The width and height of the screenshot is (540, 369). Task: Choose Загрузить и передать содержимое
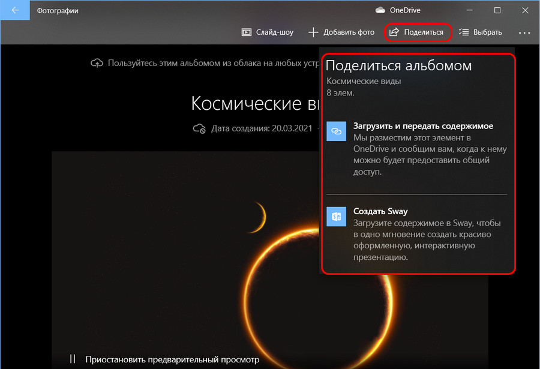tap(423, 127)
